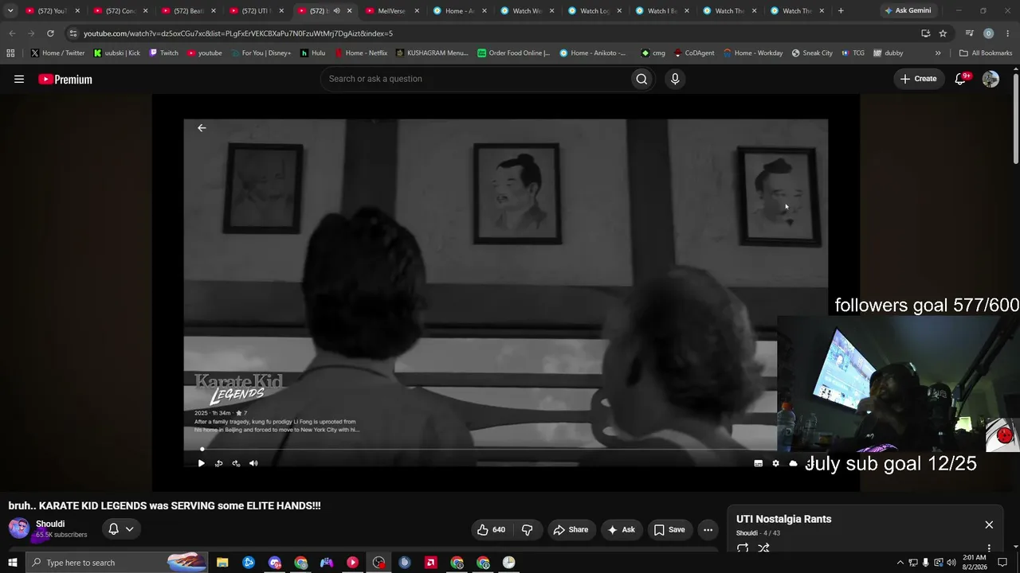The image size is (1020, 573).
Task: Open Chrome profile icon
Action: pos(988,33)
